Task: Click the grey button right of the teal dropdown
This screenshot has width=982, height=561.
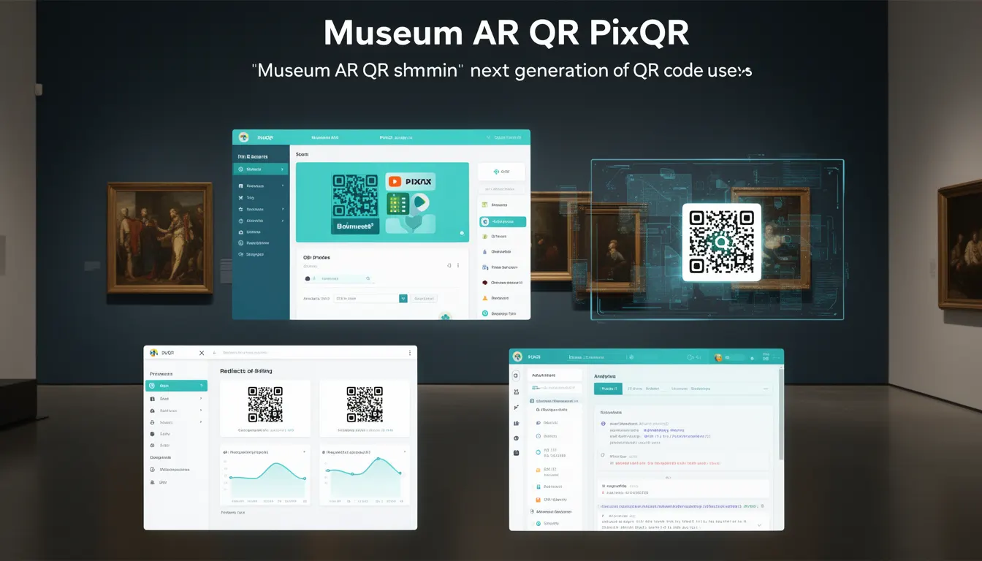Action: 424,299
